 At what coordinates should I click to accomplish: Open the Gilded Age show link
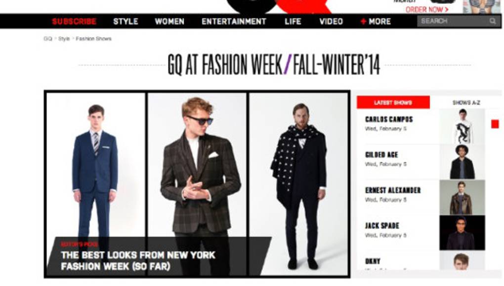[381, 155]
